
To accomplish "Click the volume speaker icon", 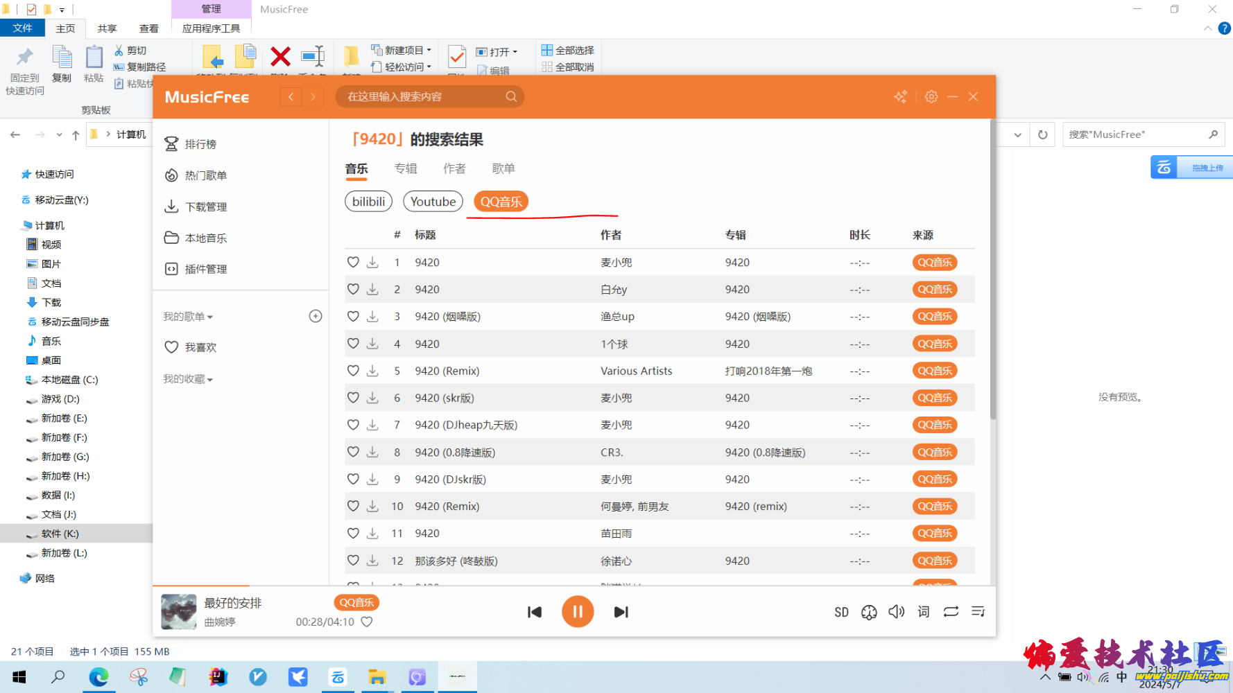I will click(x=896, y=612).
